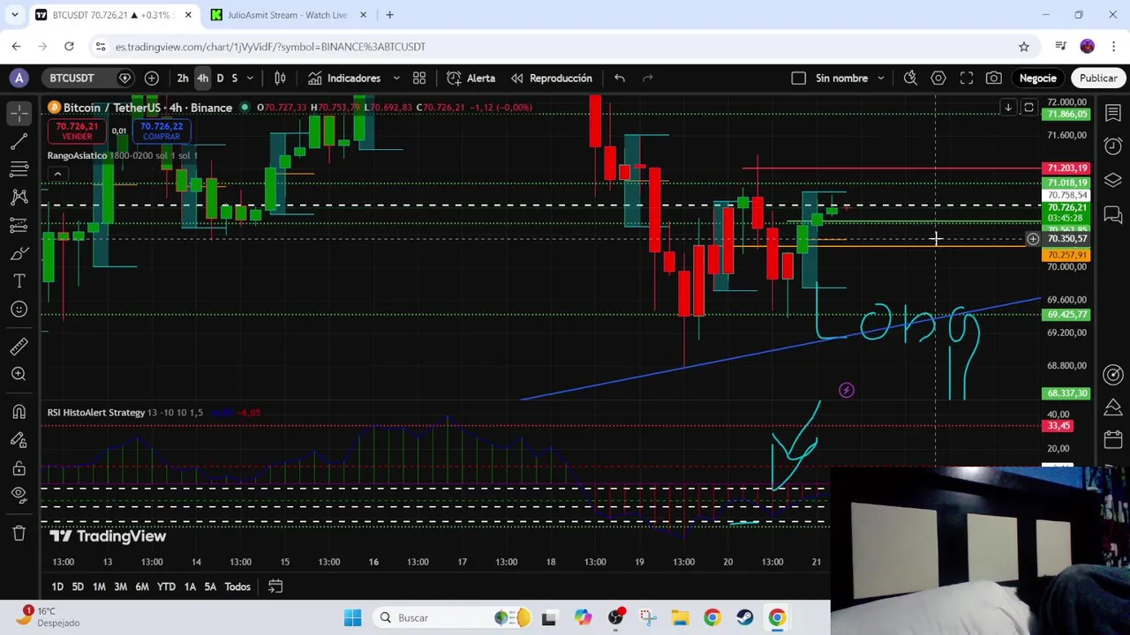The width and height of the screenshot is (1130, 635).
Task: Click the RSI HistoAlert Strategy label
Action: click(x=95, y=413)
